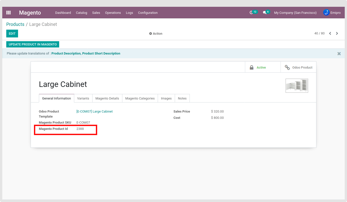Click the EDIT button
347x202 pixels.
12,34
